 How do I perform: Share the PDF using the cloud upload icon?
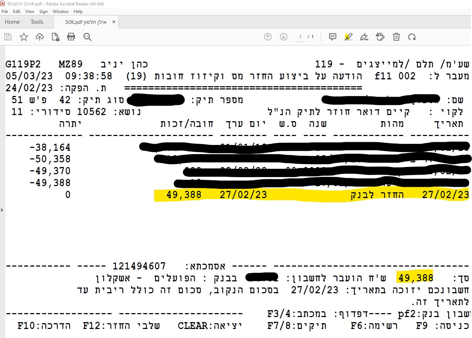point(40,37)
